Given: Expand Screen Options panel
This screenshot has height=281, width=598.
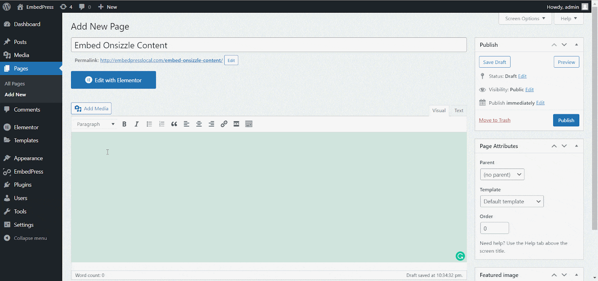Looking at the screenshot, I should coord(525,18).
